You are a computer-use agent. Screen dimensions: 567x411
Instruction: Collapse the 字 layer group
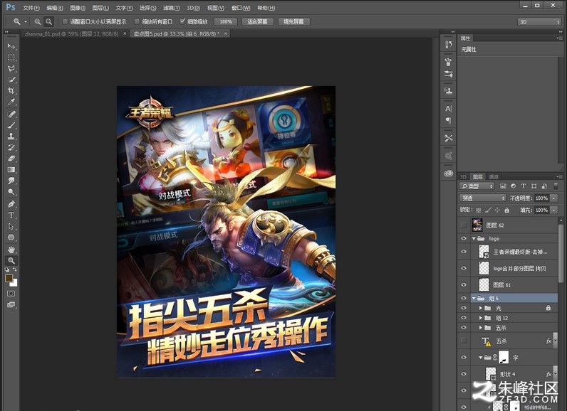pos(481,357)
